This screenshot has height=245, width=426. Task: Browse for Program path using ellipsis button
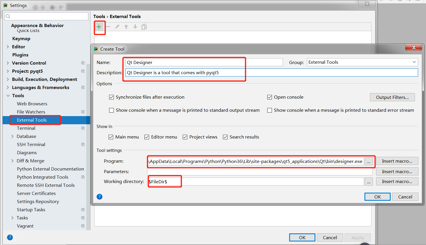click(369, 161)
